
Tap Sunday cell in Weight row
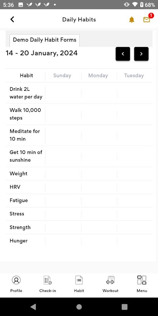(63, 173)
